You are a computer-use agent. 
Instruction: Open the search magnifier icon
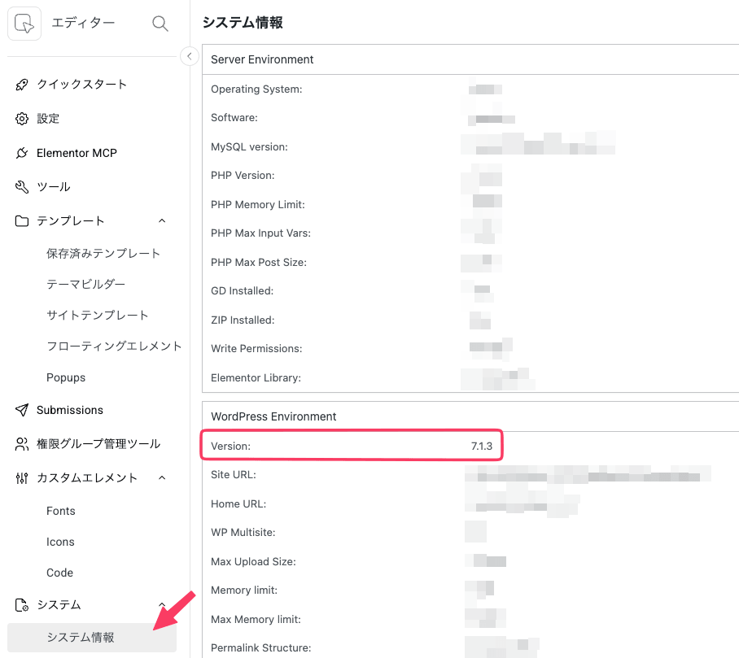point(160,23)
